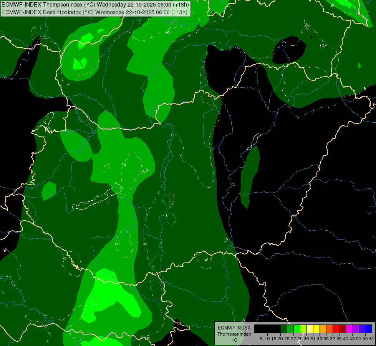Select the legend tick value 33
376x346 pixels.
320,339
